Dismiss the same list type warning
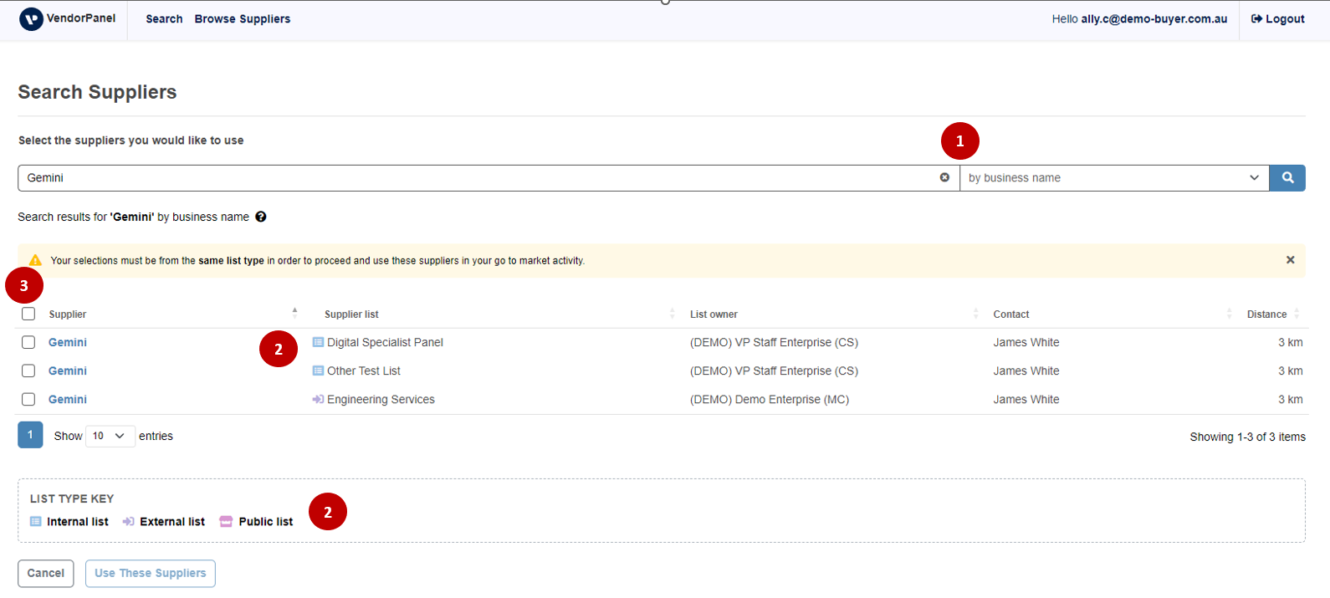This screenshot has height=598, width=1330. pyautogui.click(x=1290, y=260)
